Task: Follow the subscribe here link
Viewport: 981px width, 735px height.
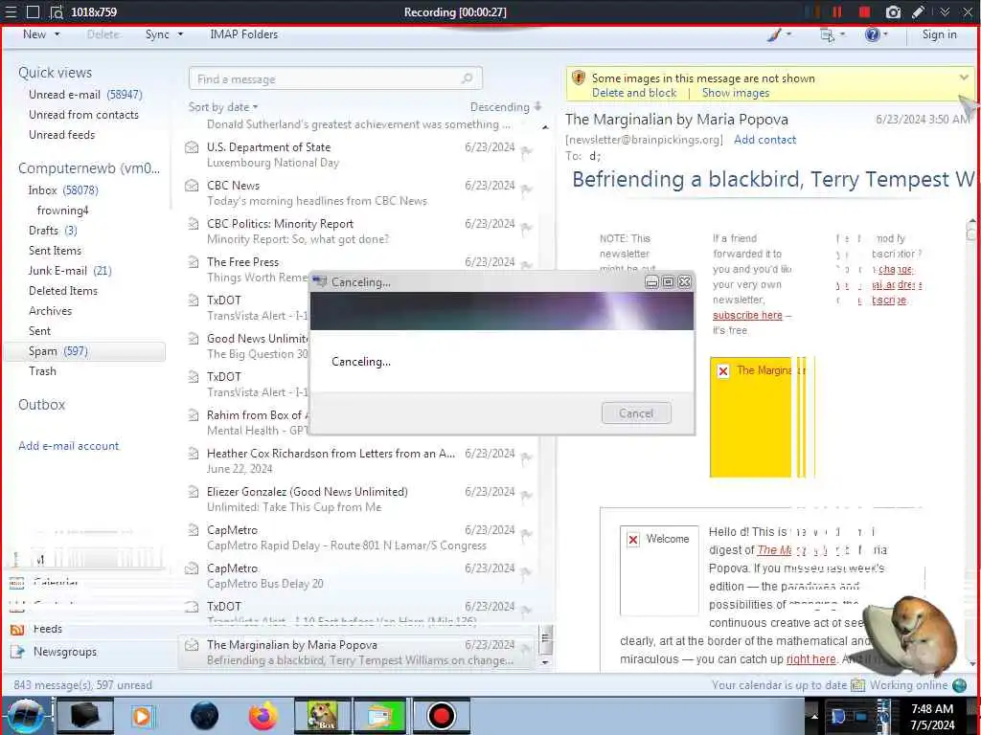Action: tap(747, 315)
